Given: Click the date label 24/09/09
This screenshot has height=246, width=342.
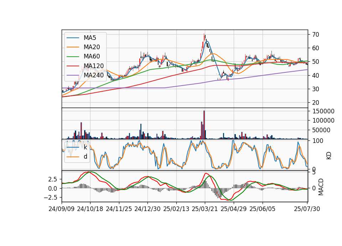Looking at the screenshot, I should [62, 209].
